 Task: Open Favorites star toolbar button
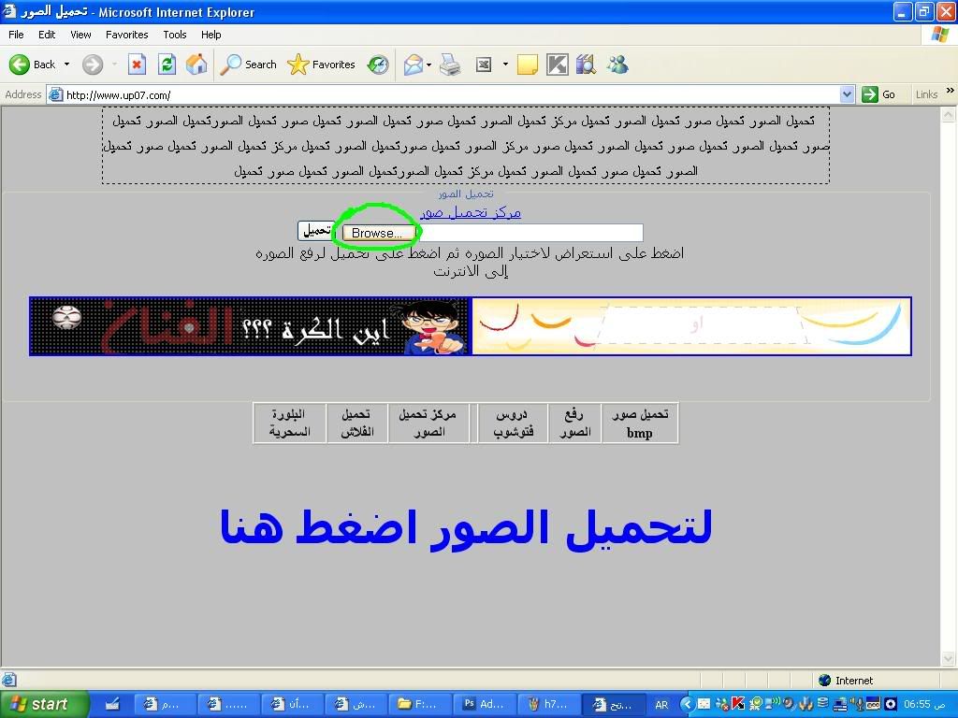pos(321,65)
